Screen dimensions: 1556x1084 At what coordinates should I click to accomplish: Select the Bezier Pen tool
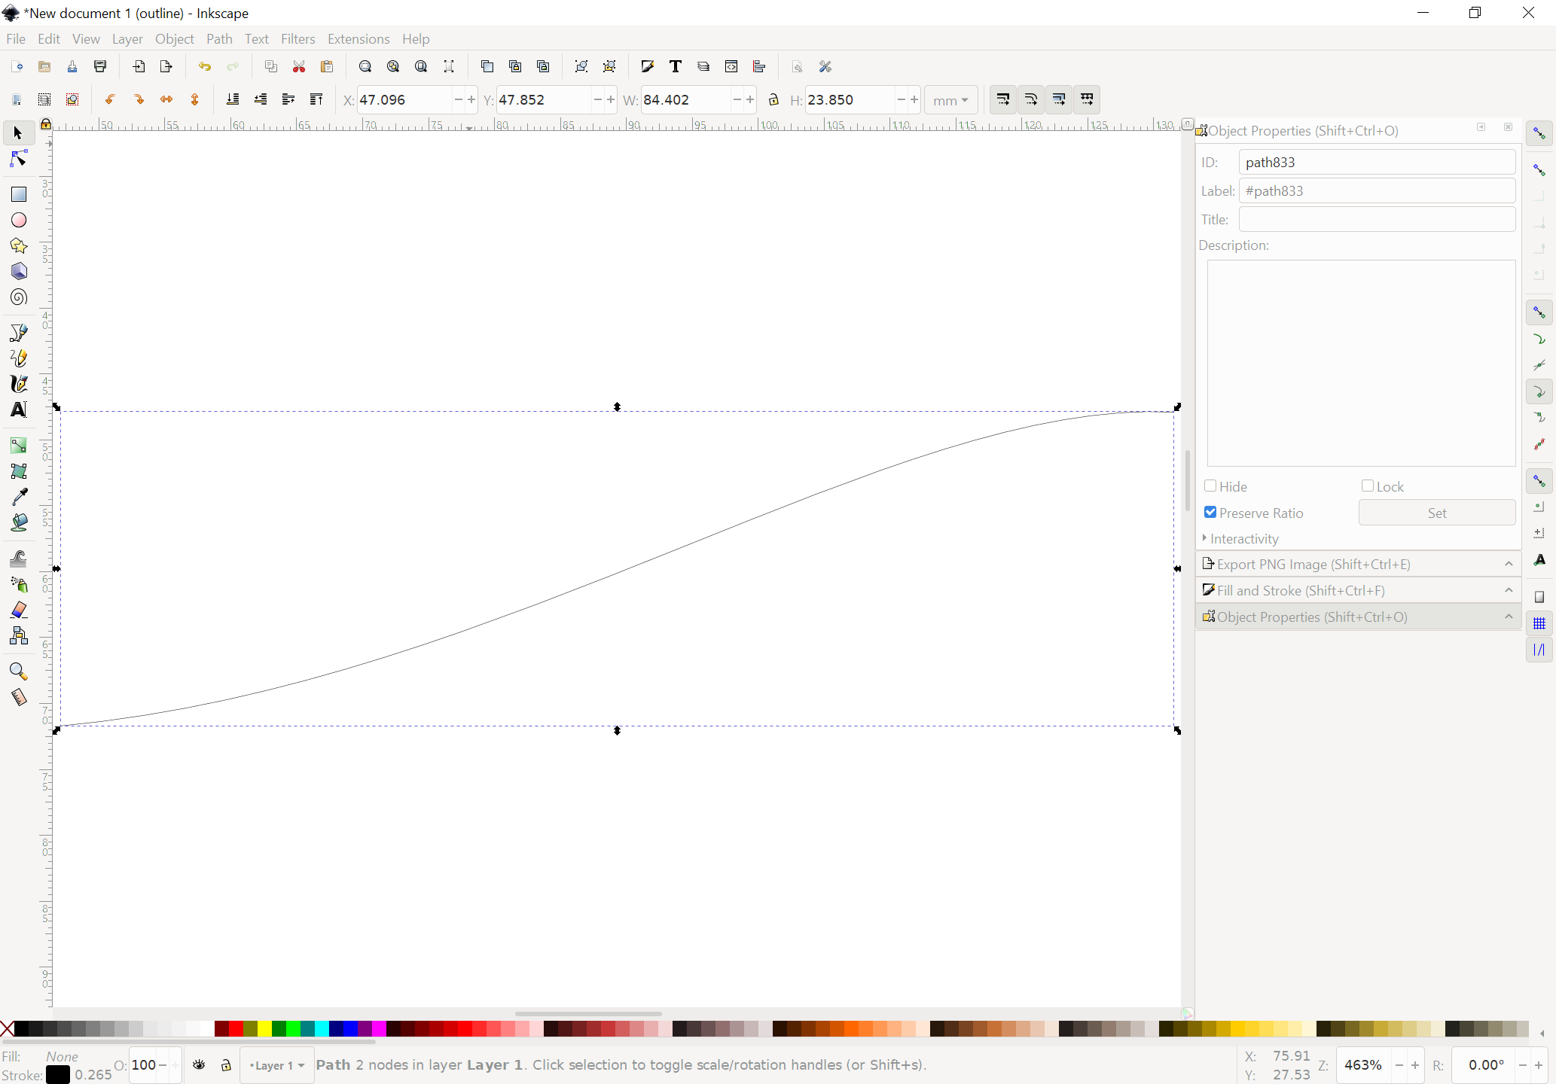19,333
